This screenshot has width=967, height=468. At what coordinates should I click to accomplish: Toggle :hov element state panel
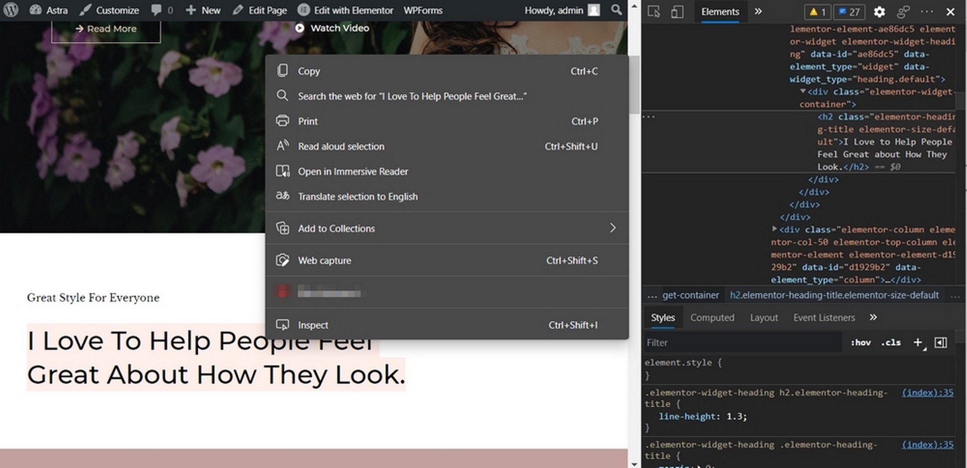click(861, 342)
